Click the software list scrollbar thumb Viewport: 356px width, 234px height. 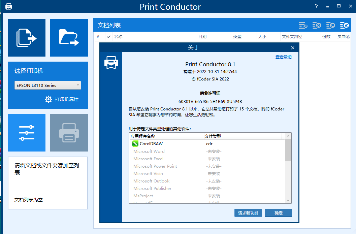tap(288, 150)
